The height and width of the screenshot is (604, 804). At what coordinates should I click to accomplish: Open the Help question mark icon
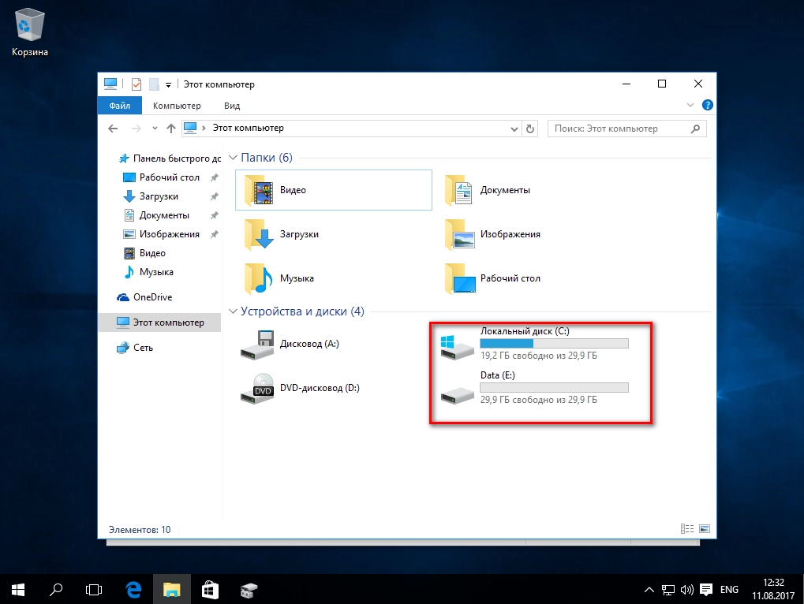(708, 105)
